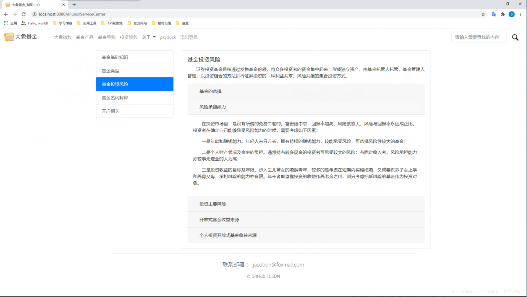Go to 基金产品 in the navbar
The height and width of the screenshot is (297, 527).
tap(85, 37)
